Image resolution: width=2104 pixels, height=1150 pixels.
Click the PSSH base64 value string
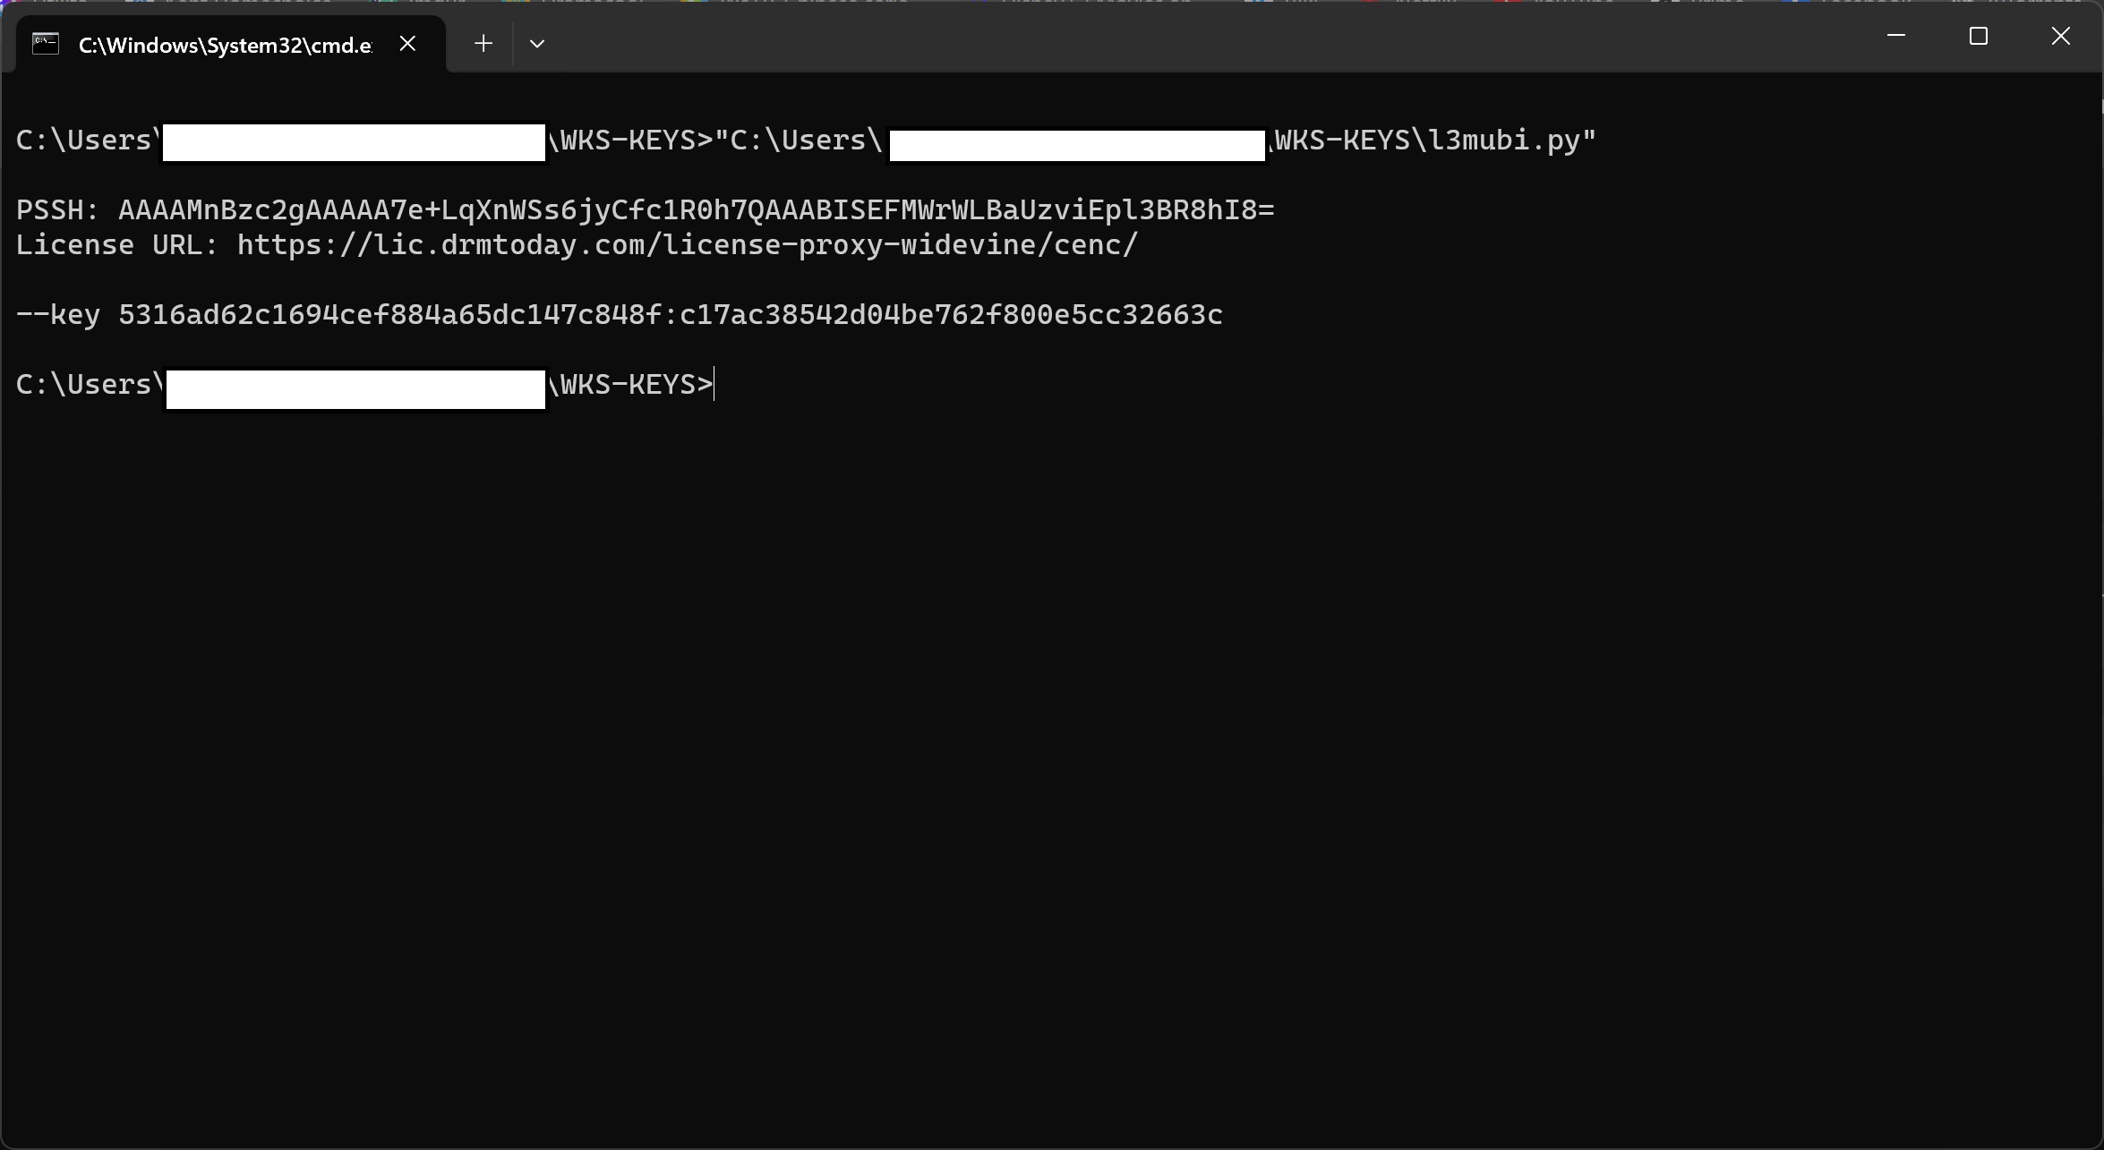[x=696, y=210]
